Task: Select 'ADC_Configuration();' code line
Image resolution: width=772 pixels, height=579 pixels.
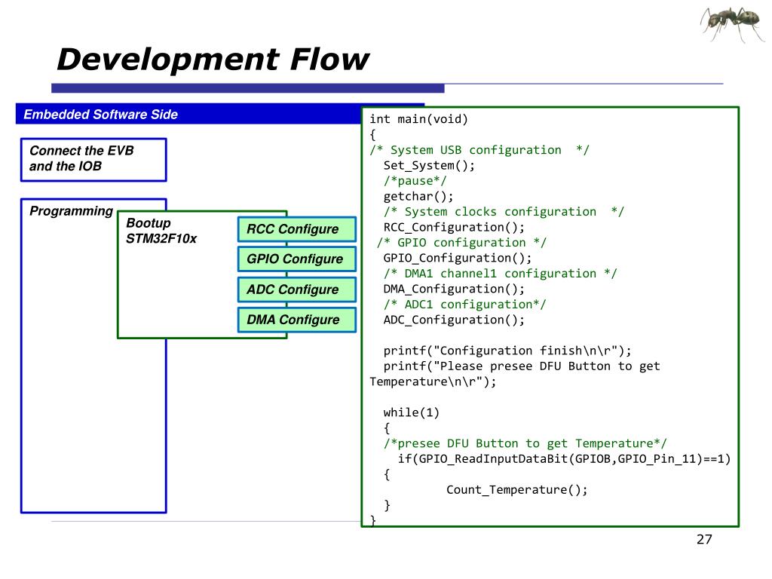Action: click(x=454, y=320)
